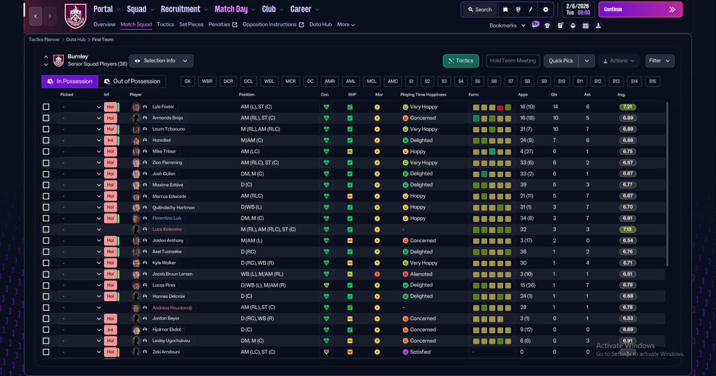The width and height of the screenshot is (716, 376).
Task: Click Mike Trésor's match sharpness icon
Action: pyautogui.click(x=350, y=151)
